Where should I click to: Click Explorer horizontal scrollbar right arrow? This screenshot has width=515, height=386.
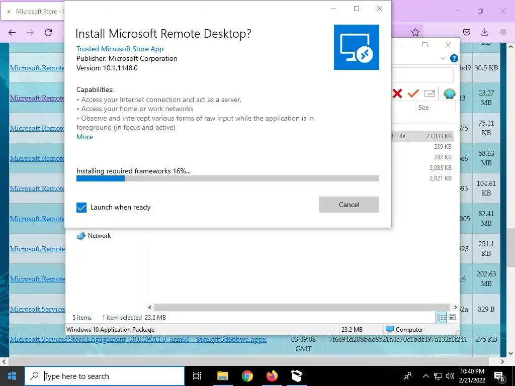455,307
